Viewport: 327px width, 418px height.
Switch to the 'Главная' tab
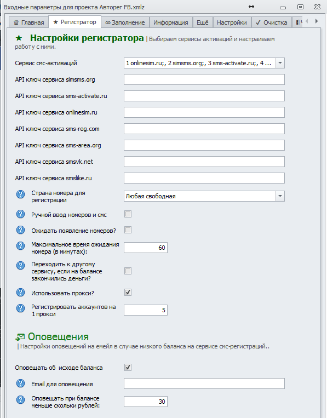(29, 22)
